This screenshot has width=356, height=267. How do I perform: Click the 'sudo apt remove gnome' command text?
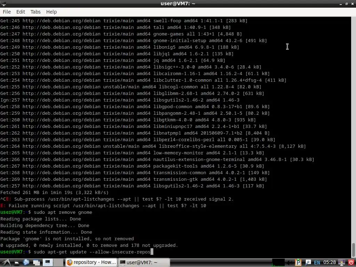click(x=63, y=212)
